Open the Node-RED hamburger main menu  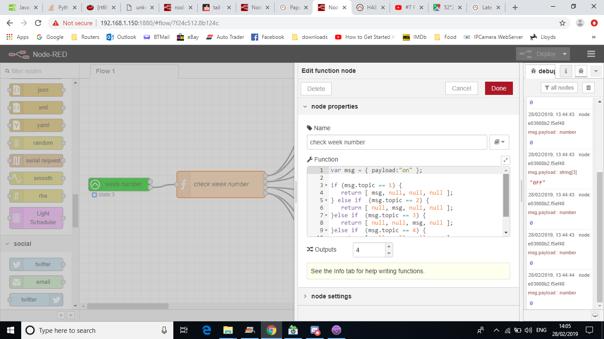(591, 54)
